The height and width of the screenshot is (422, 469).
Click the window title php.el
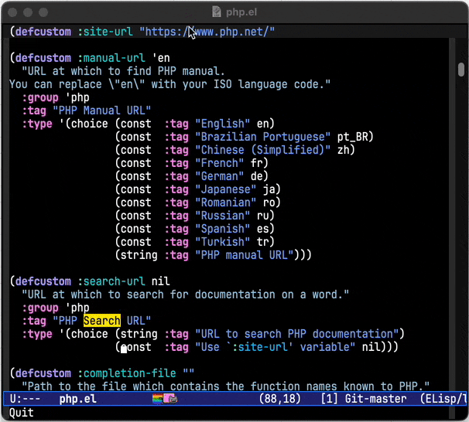(x=241, y=12)
